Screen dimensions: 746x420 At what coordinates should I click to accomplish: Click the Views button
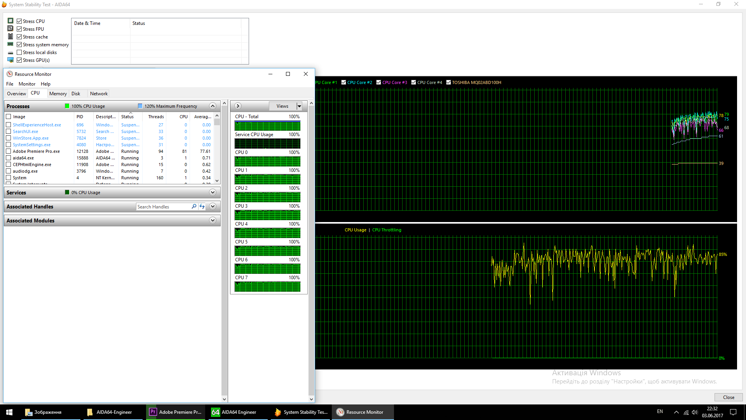tap(282, 106)
